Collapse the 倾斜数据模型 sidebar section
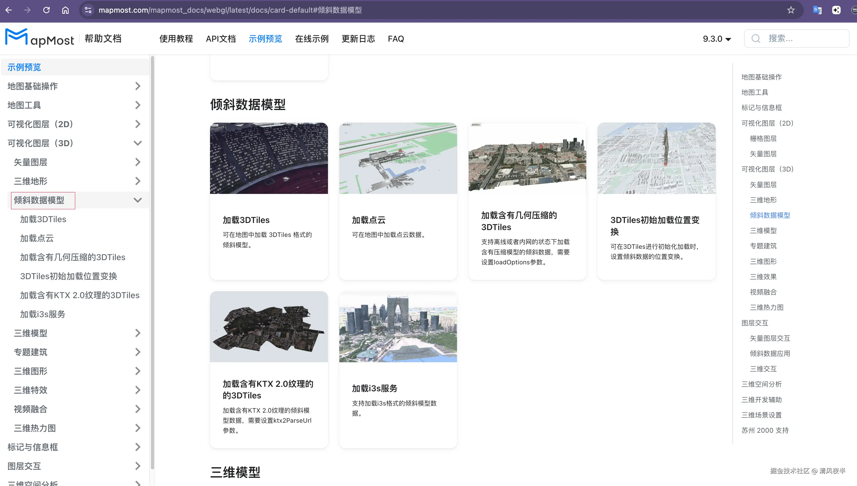 click(x=137, y=200)
